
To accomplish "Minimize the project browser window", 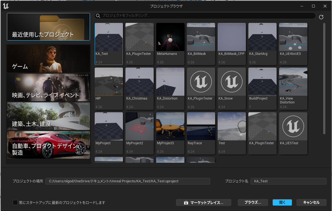I will pos(302,6).
